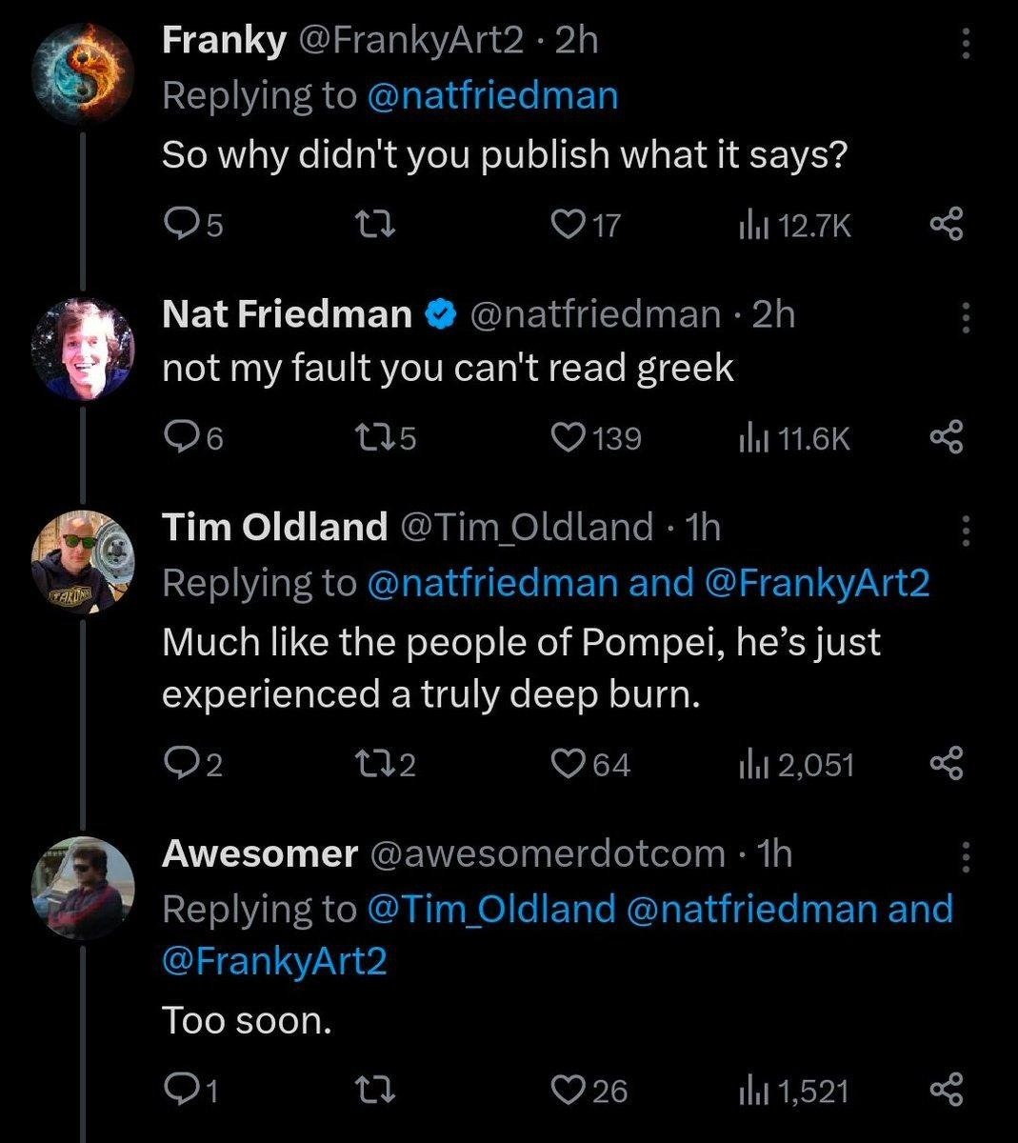This screenshot has height=1143, width=1018.
Task: Retweet Franky's tweet
Action: pyautogui.click(x=373, y=225)
